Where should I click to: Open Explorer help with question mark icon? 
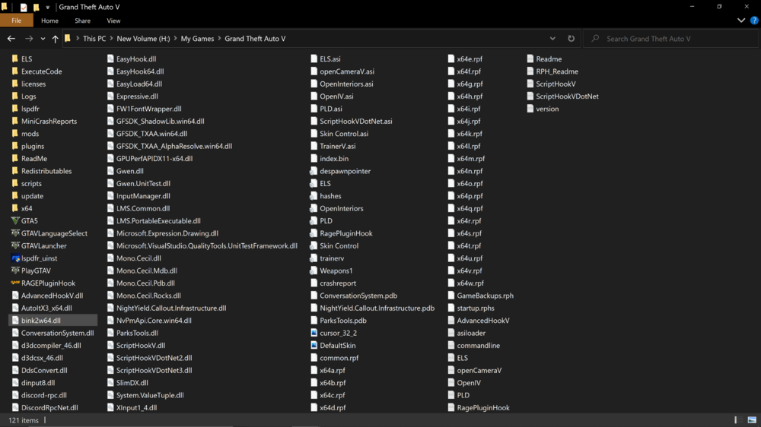tap(753, 21)
